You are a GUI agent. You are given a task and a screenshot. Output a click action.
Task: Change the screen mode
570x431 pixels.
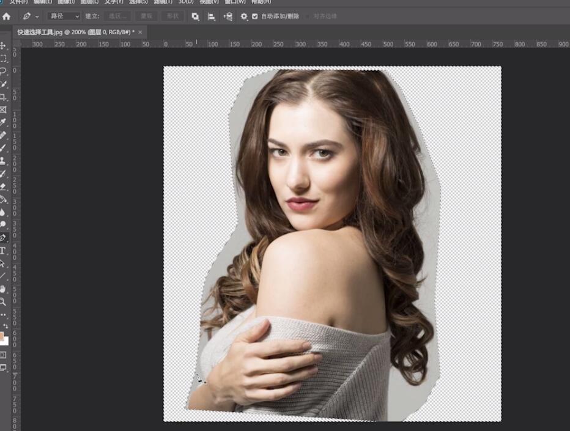[3, 367]
